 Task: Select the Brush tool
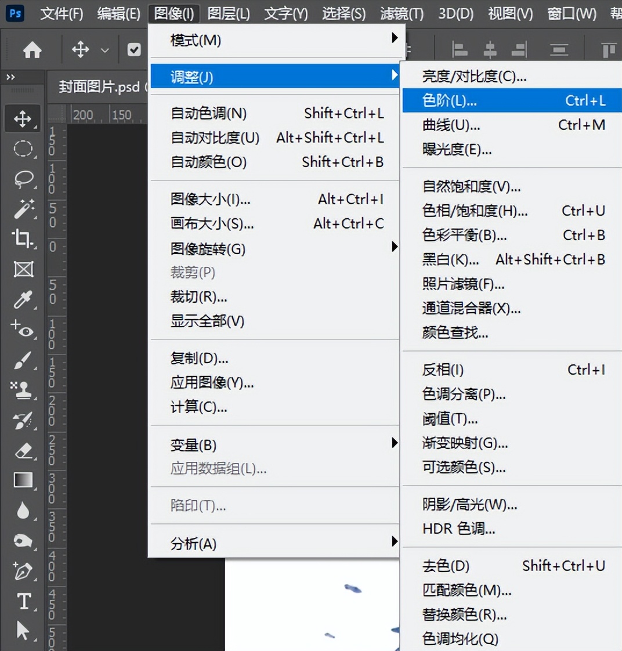tap(23, 360)
